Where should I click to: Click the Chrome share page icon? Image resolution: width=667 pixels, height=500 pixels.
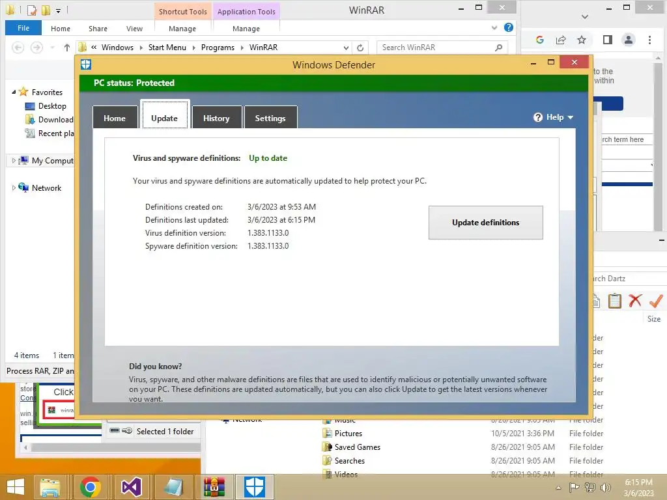pos(561,40)
